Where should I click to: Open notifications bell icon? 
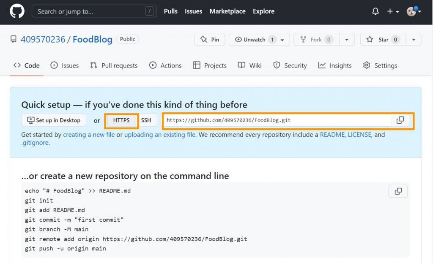[375, 11]
